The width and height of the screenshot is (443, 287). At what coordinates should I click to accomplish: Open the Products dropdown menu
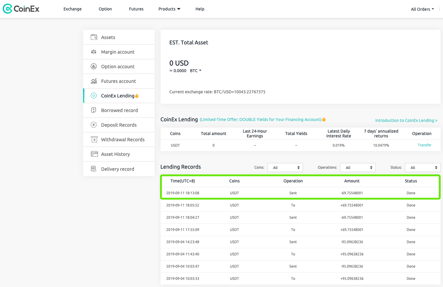coord(169,9)
